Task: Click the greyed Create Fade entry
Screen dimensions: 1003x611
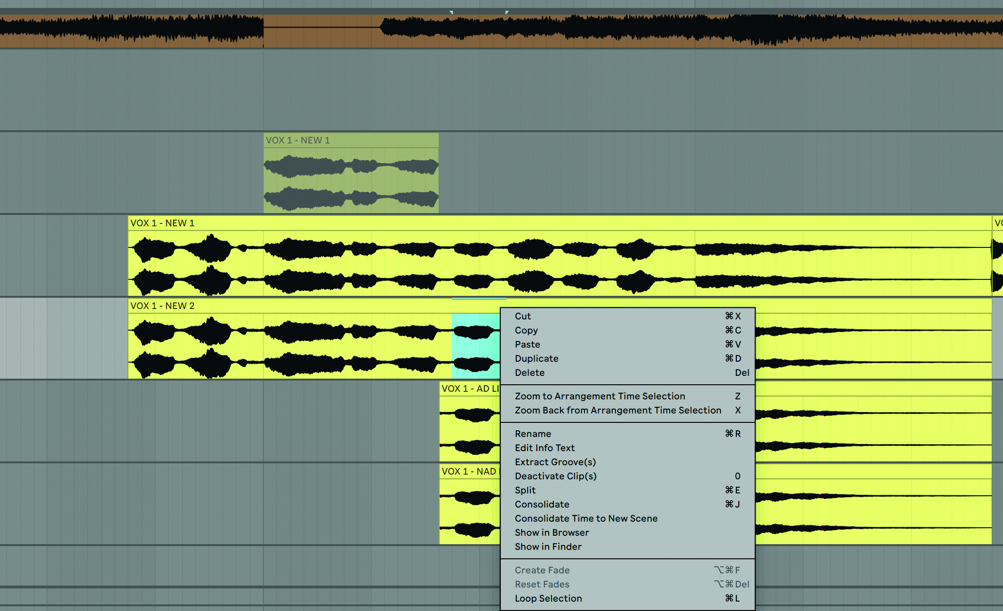Action: (x=627, y=570)
